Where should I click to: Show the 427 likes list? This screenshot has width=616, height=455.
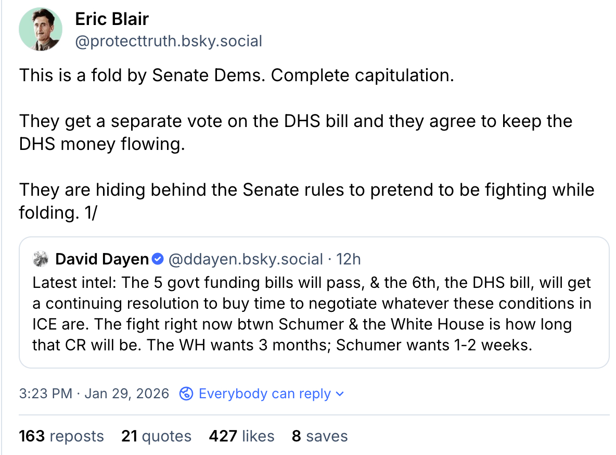241,436
